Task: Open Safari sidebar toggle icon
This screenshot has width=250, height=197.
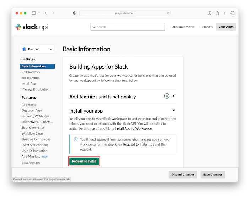Action: pyautogui.click(x=33, y=13)
